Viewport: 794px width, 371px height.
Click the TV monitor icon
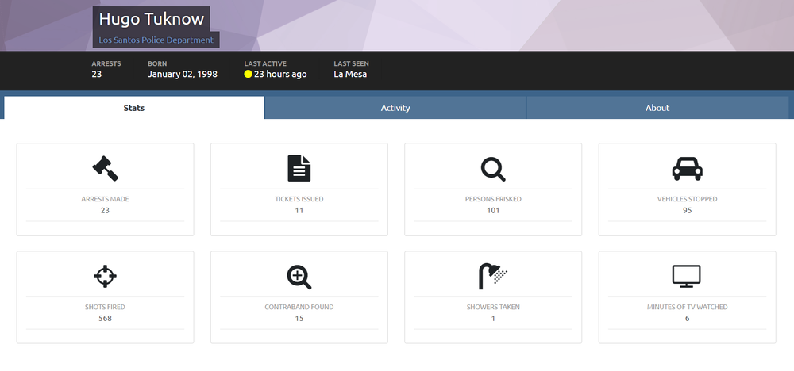tap(687, 276)
